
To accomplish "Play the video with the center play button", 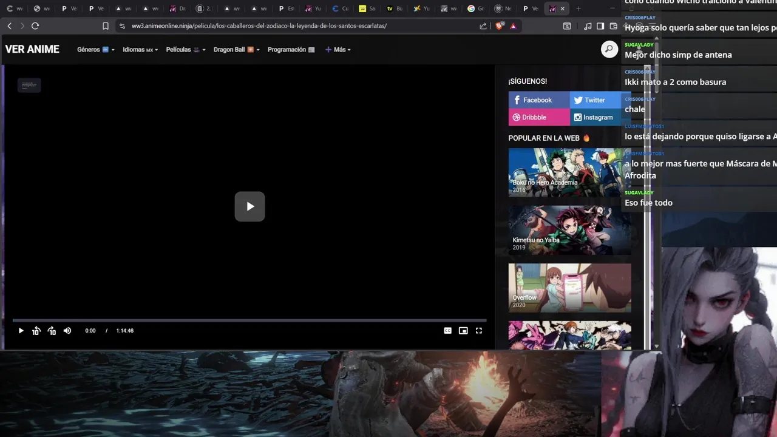I will [x=249, y=206].
